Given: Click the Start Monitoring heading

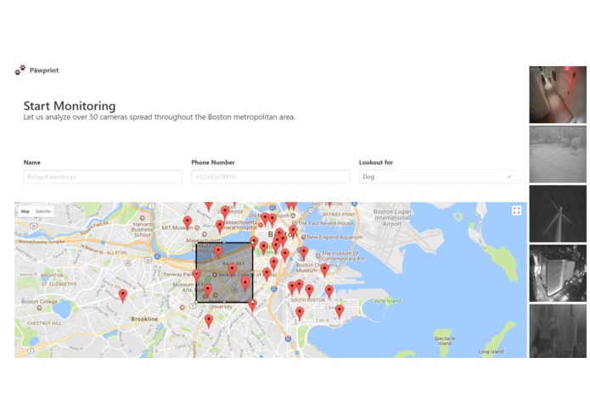Looking at the screenshot, I should 70,106.
